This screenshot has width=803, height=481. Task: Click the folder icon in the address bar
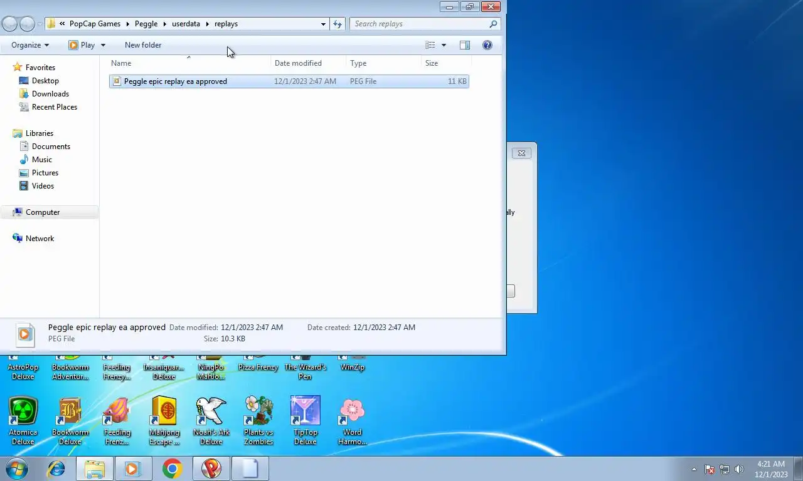pos(51,24)
